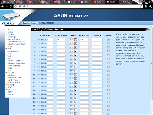Open a new tab with the plus button
The image size is (153, 115).
[x=134, y=2]
